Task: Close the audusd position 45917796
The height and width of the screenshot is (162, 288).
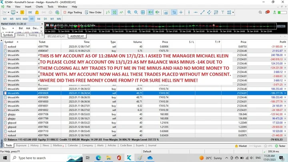Action: pos(285,47)
